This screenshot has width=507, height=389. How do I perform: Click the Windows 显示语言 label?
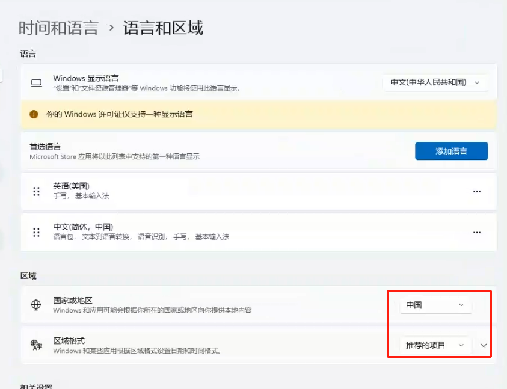(86, 78)
